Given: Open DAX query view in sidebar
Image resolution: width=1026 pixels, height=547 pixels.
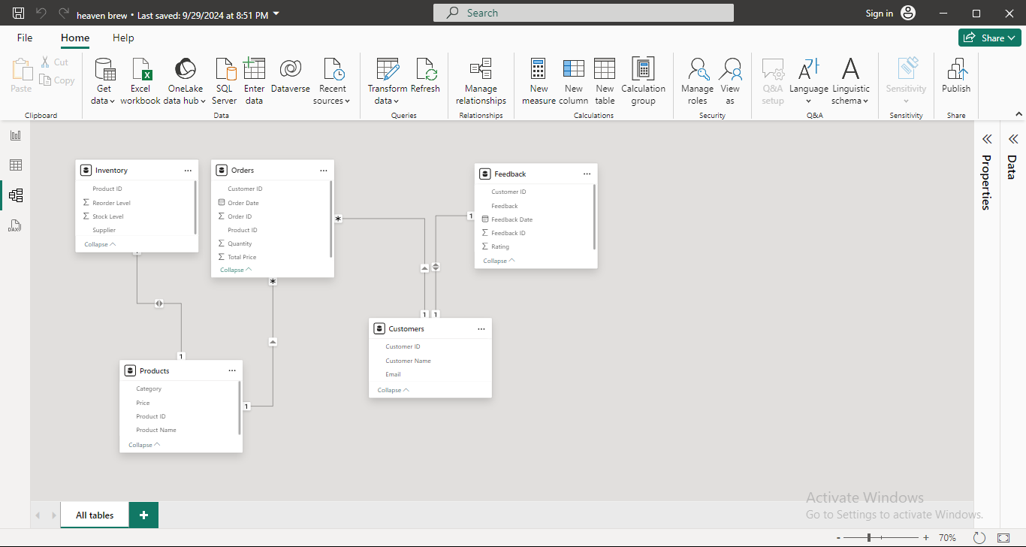Looking at the screenshot, I should [x=15, y=225].
